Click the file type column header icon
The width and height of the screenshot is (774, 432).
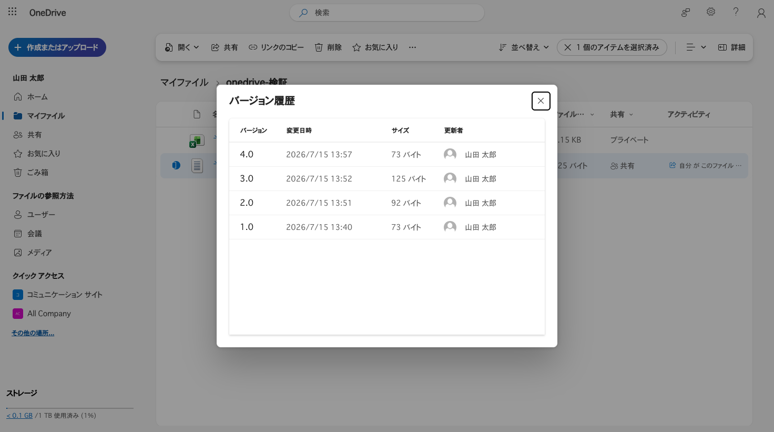pyautogui.click(x=197, y=114)
